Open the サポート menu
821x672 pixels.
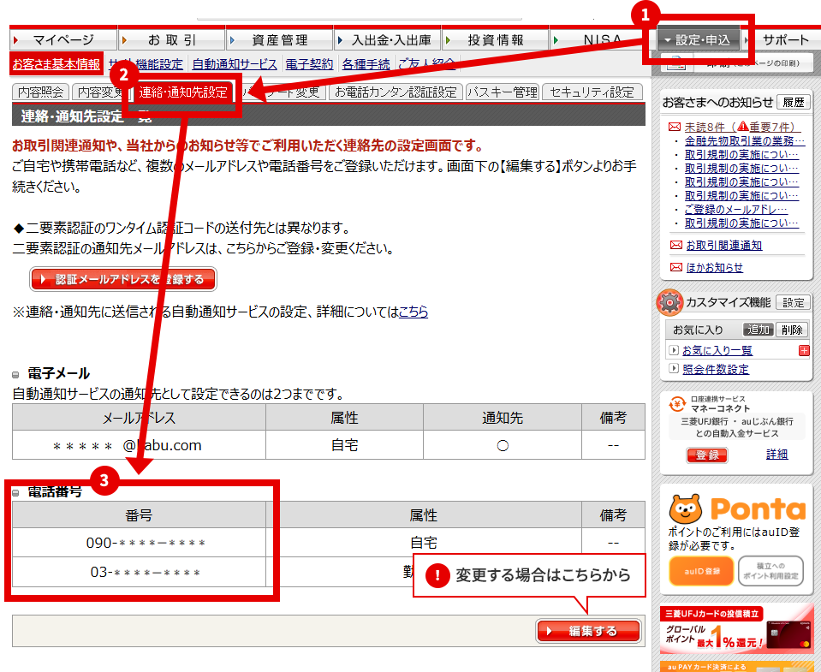[784, 39]
